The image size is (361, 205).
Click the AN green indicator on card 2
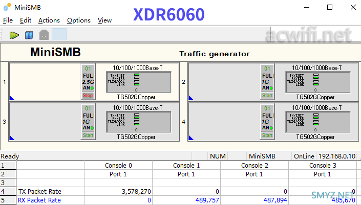tap(271, 88)
